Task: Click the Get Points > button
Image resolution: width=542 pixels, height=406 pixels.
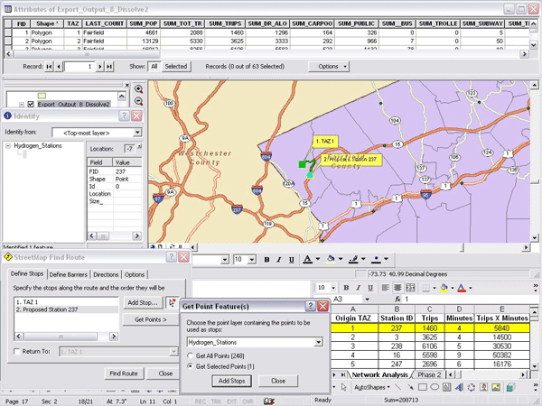Action: tap(150, 319)
